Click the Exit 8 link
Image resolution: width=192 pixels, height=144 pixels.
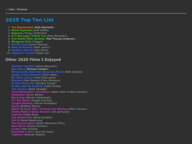click(15, 121)
